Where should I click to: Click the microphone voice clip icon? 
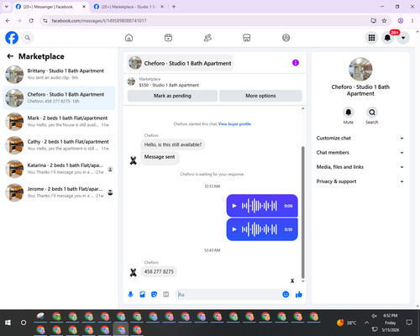[130, 294]
